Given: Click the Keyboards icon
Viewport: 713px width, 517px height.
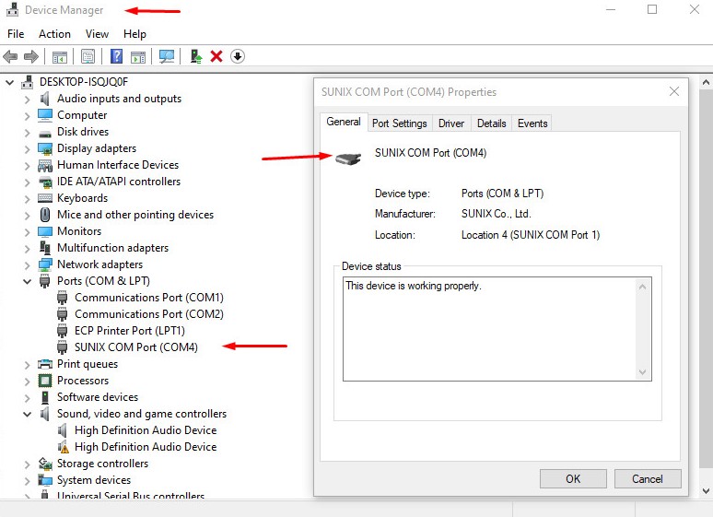Looking at the screenshot, I should pos(45,198).
